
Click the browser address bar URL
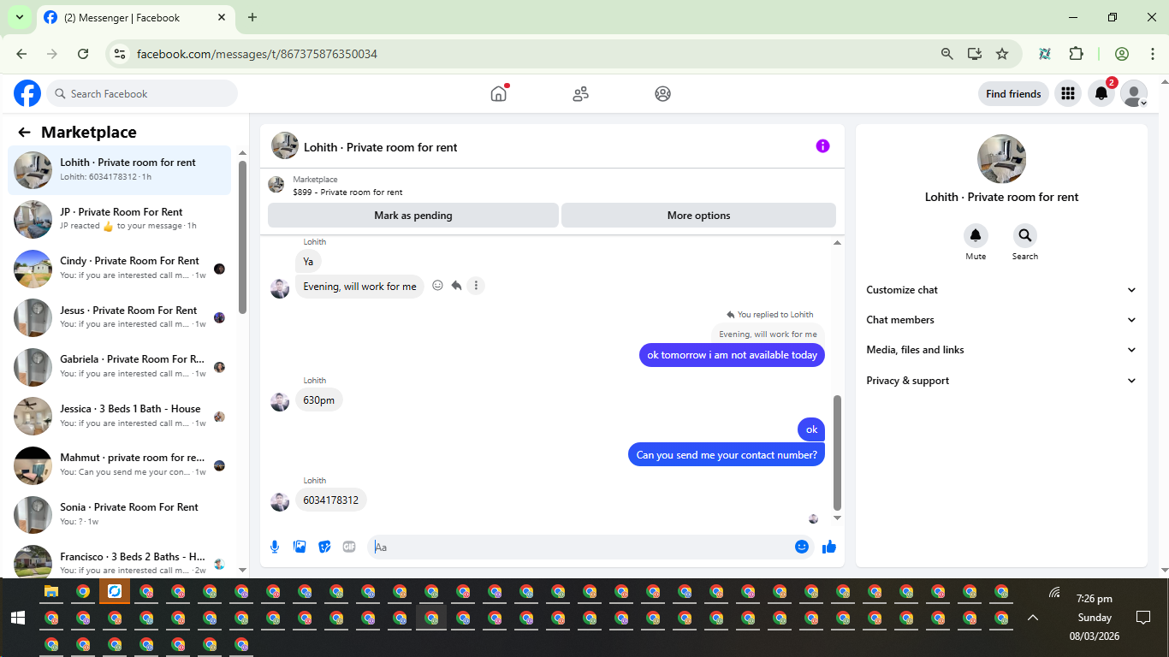click(257, 54)
